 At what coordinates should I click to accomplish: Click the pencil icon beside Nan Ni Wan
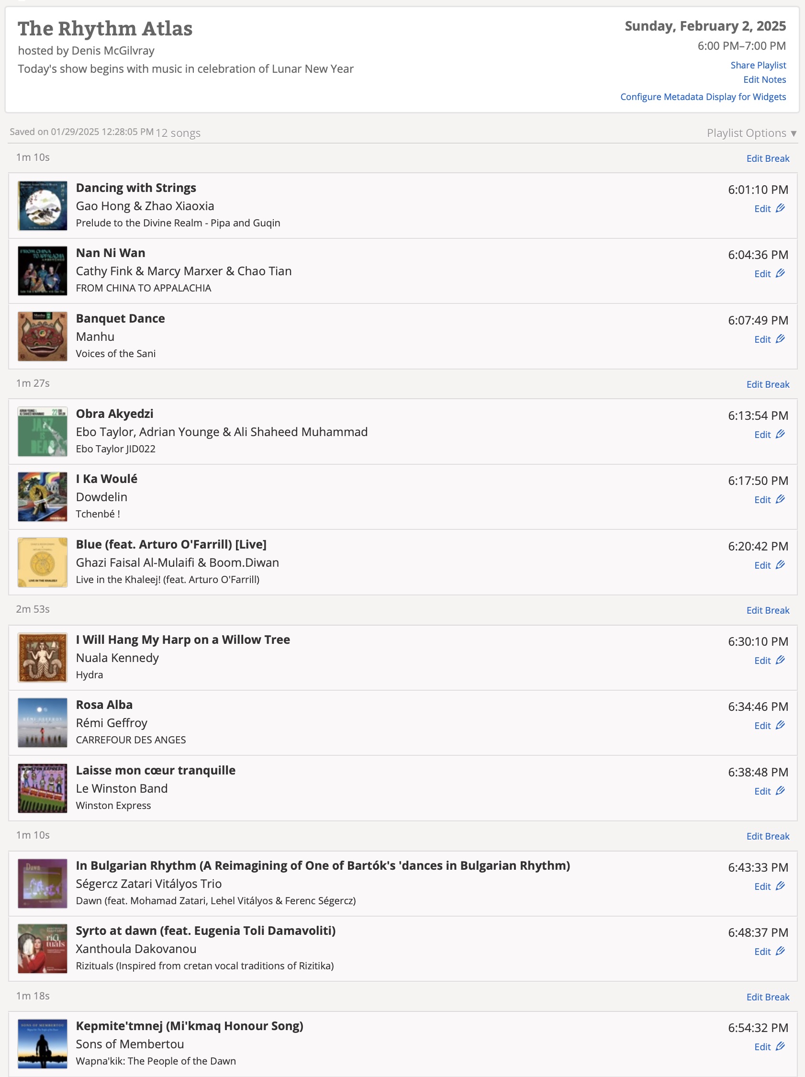coord(780,274)
